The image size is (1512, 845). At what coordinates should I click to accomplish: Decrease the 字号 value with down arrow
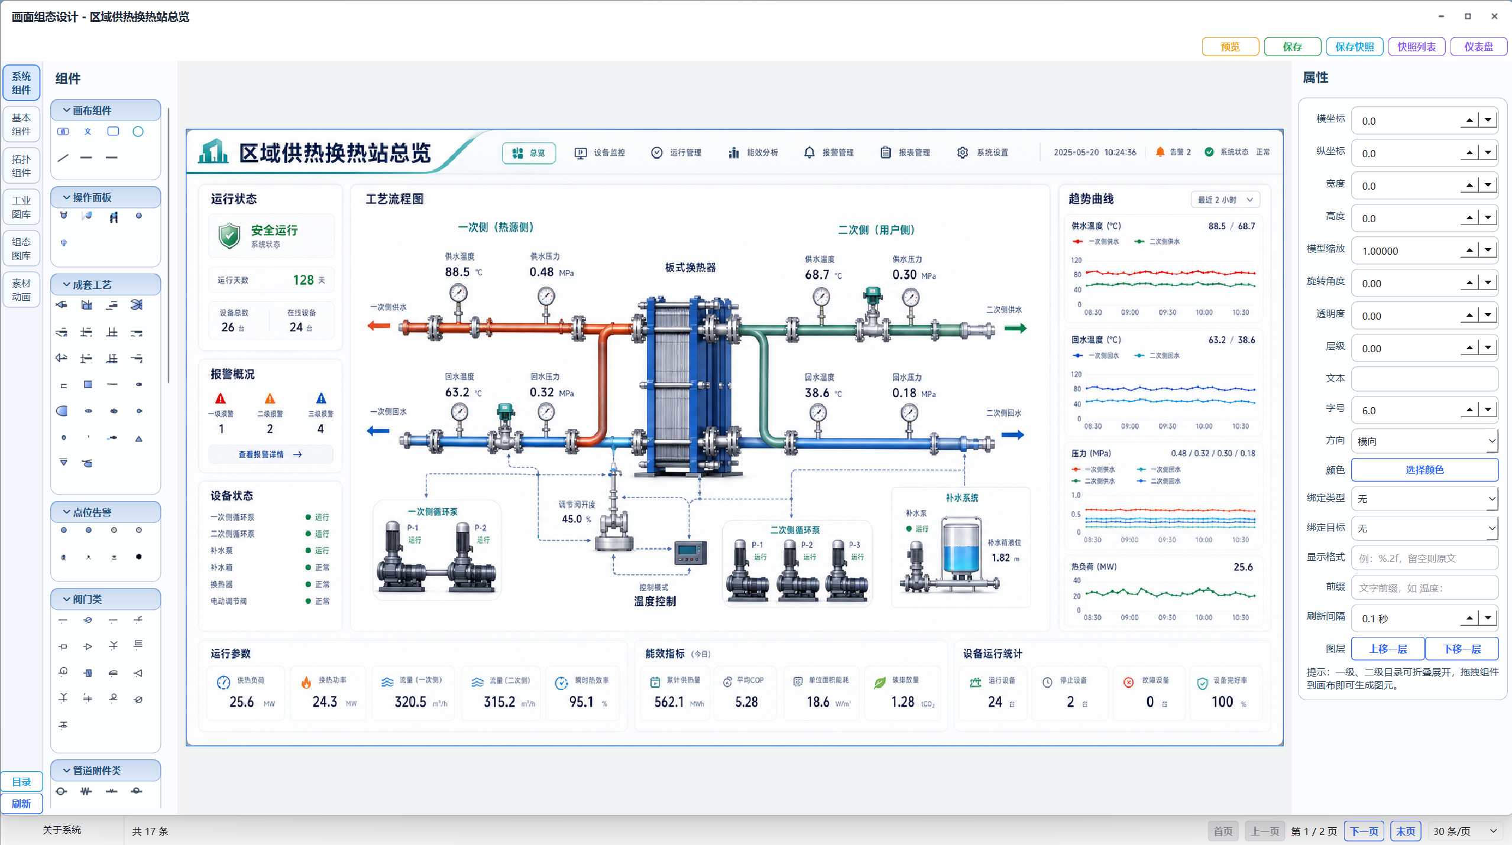(1488, 410)
